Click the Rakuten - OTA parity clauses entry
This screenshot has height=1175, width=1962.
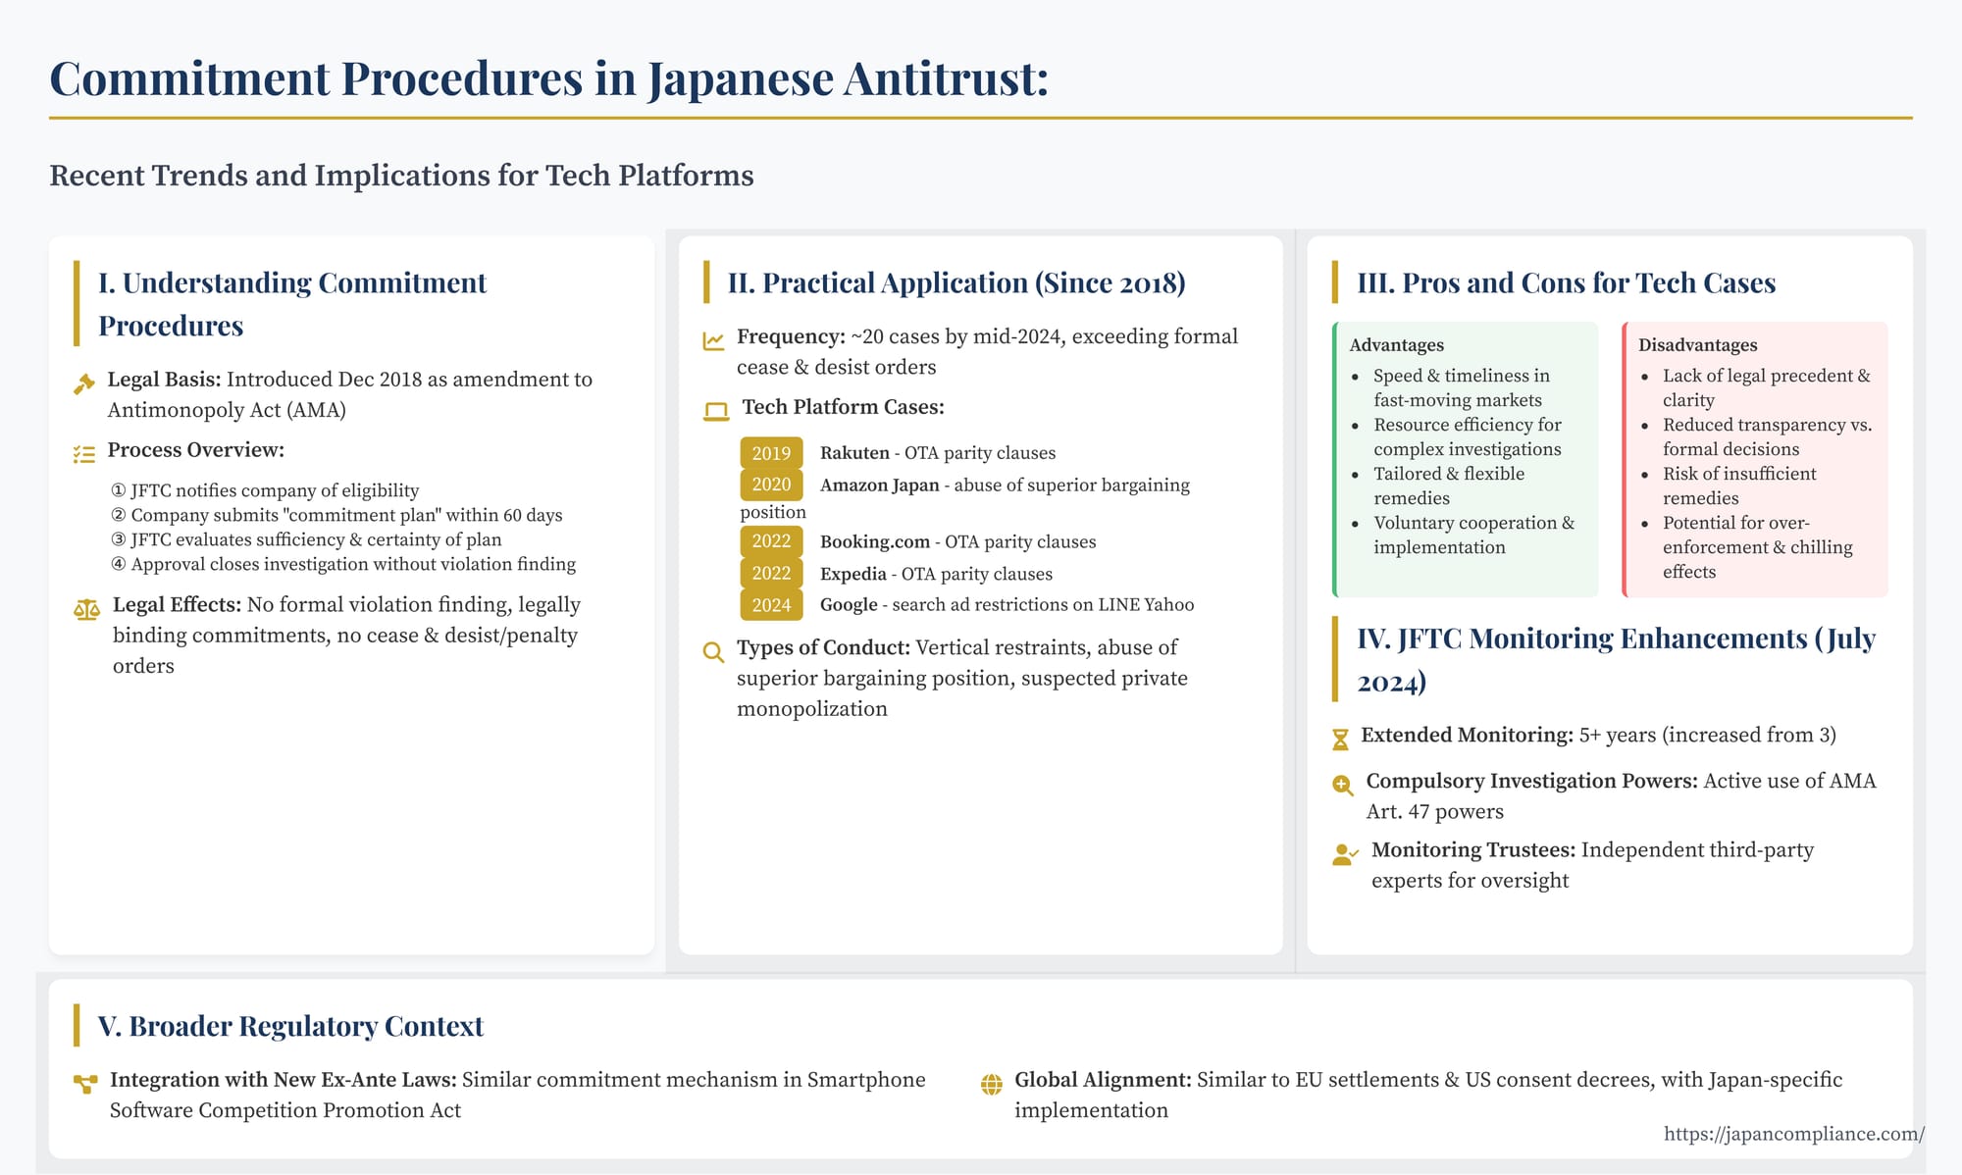[938, 453]
